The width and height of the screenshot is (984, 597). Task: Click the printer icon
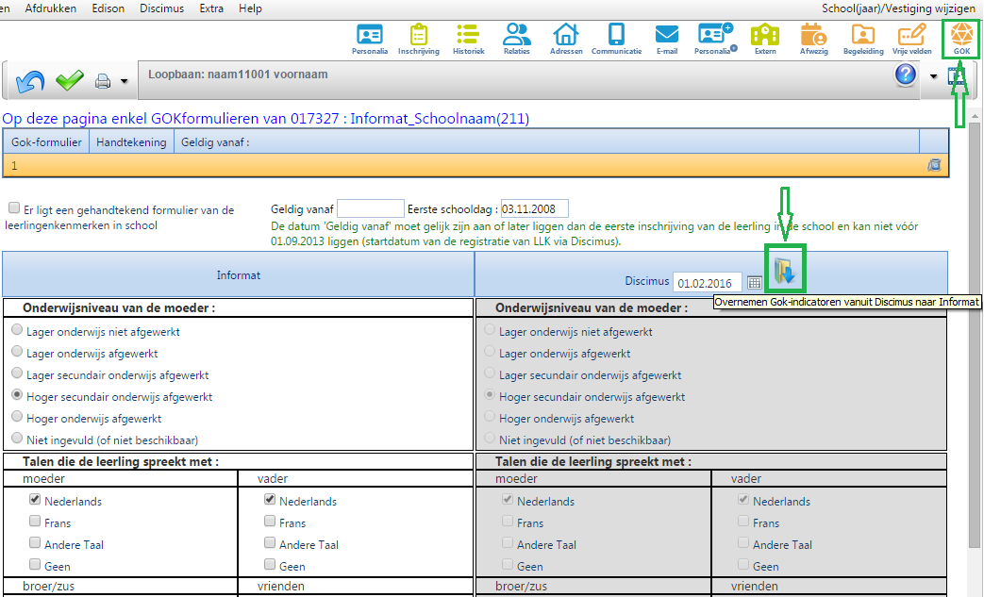[x=103, y=81]
